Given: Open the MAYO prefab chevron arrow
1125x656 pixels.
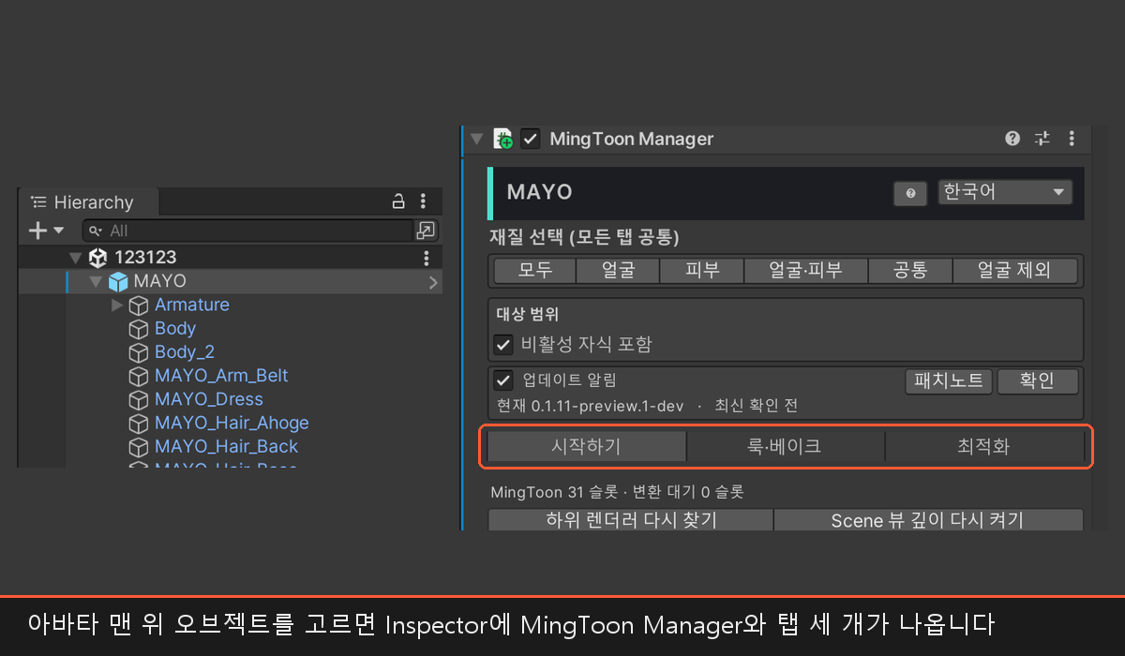Looking at the screenshot, I should (433, 282).
